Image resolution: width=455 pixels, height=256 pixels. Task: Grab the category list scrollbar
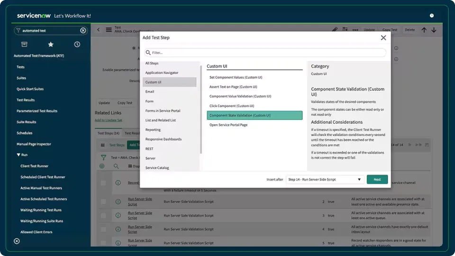click(x=201, y=110)
